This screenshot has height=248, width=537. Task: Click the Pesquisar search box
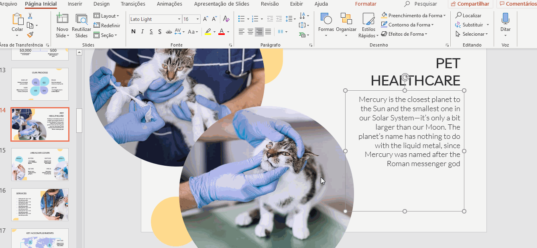click(421, 4)
